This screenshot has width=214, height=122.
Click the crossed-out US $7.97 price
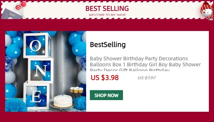[147, 78]
